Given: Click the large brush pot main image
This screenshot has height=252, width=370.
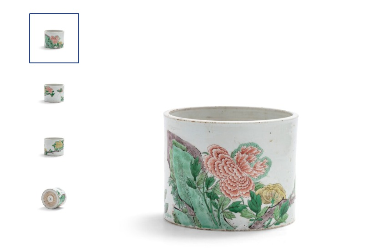Looking at the screenshot, I should pos(231,169).
